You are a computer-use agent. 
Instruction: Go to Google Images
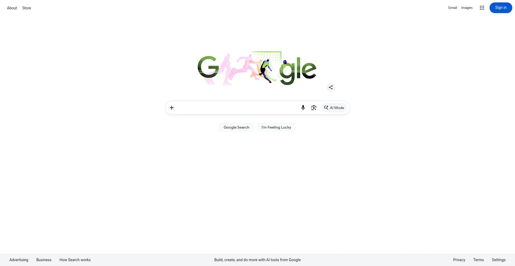coord(467,8)
